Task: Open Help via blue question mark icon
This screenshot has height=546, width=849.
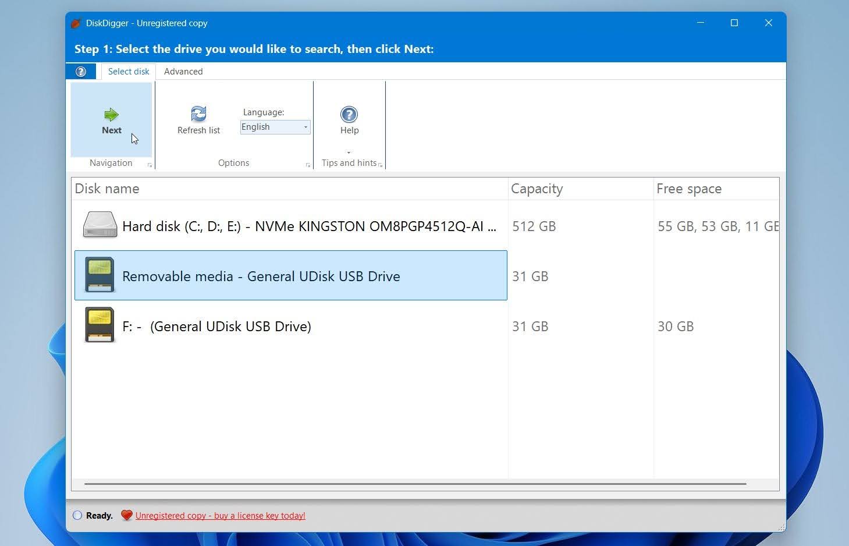Action: coord(349,114)
